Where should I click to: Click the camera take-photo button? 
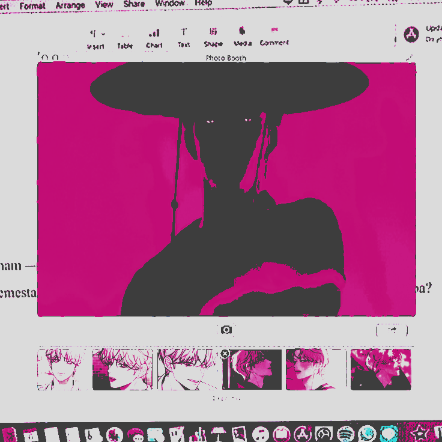click(226, 330)
